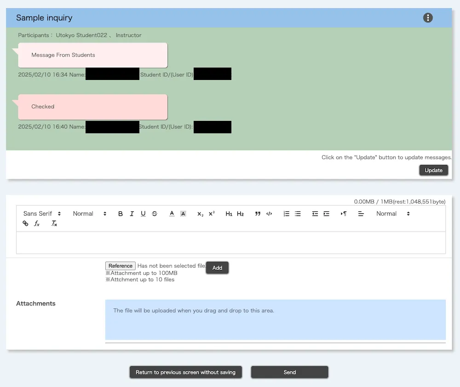Apply strikethrough formatting
460x387 pixels.
(x=155, y=214)
